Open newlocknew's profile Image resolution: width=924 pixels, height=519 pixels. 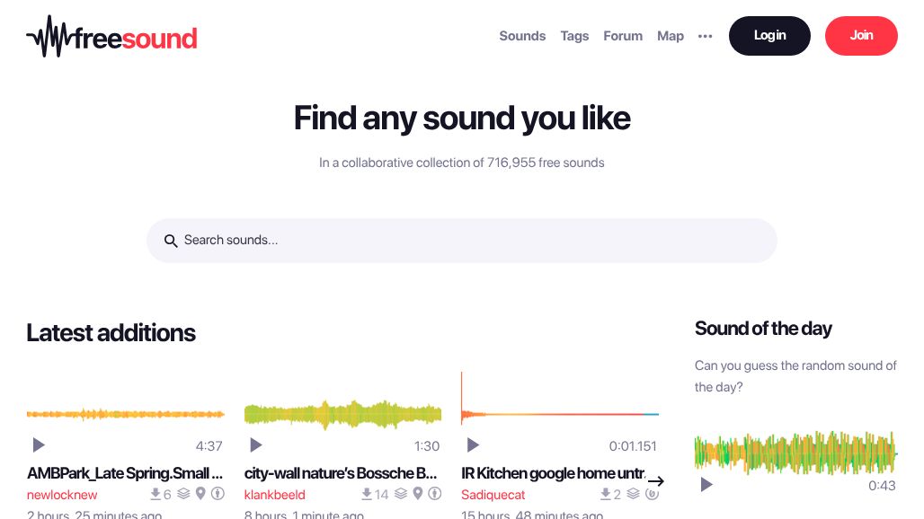tap(61, 495)
